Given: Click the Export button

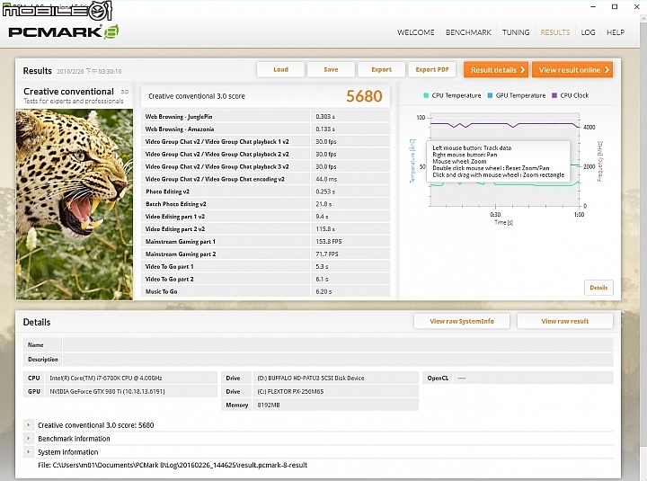Looking at the screenshot, I should pos(381,69).
